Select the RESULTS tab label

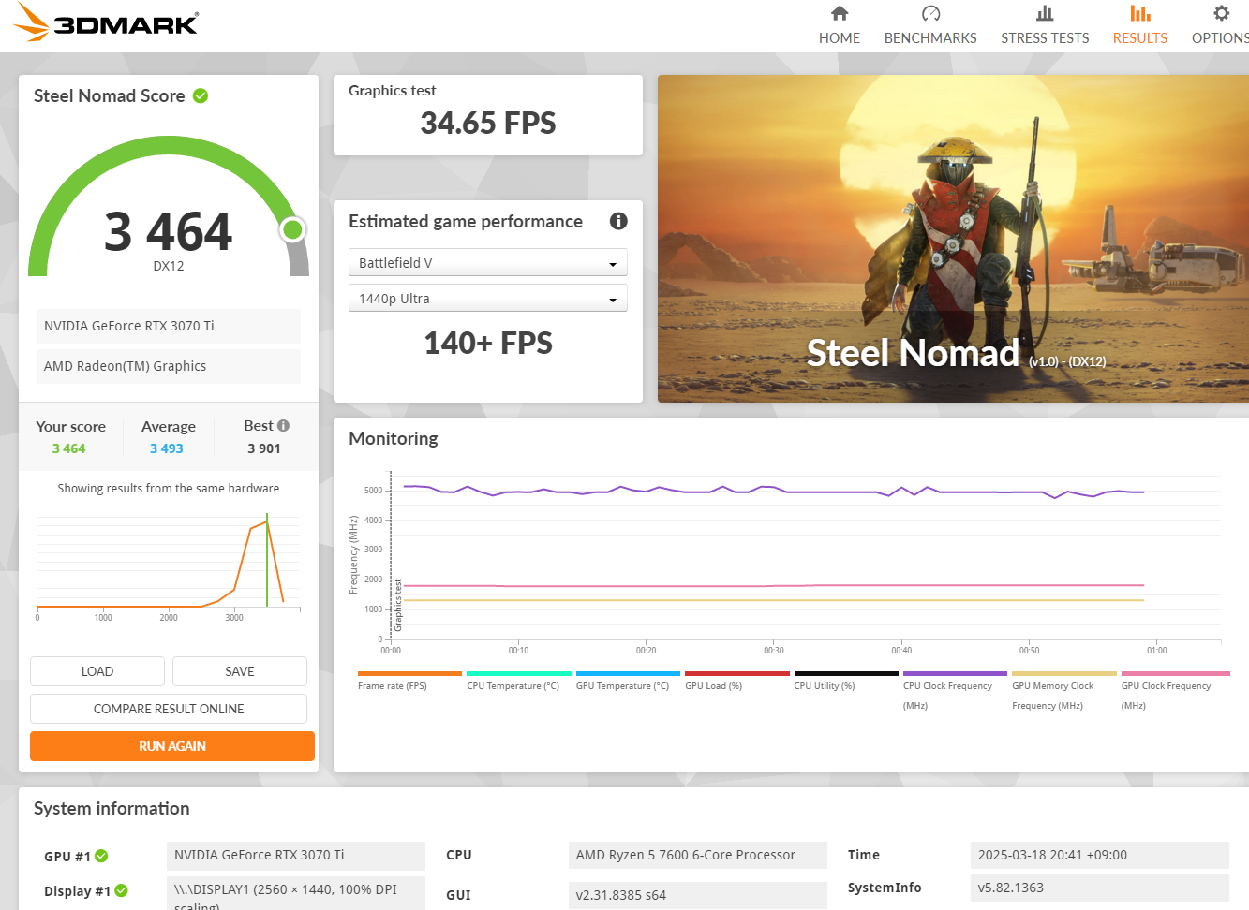[1140, 38]
